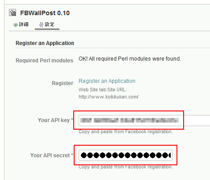Click the speech bubble icon beside 詳細
This screenshot has height=180, width=210.
pos(15,25)
